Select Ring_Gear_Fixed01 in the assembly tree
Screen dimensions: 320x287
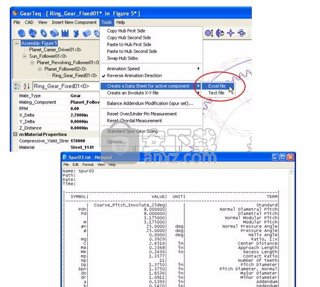[x=75, y=76]
